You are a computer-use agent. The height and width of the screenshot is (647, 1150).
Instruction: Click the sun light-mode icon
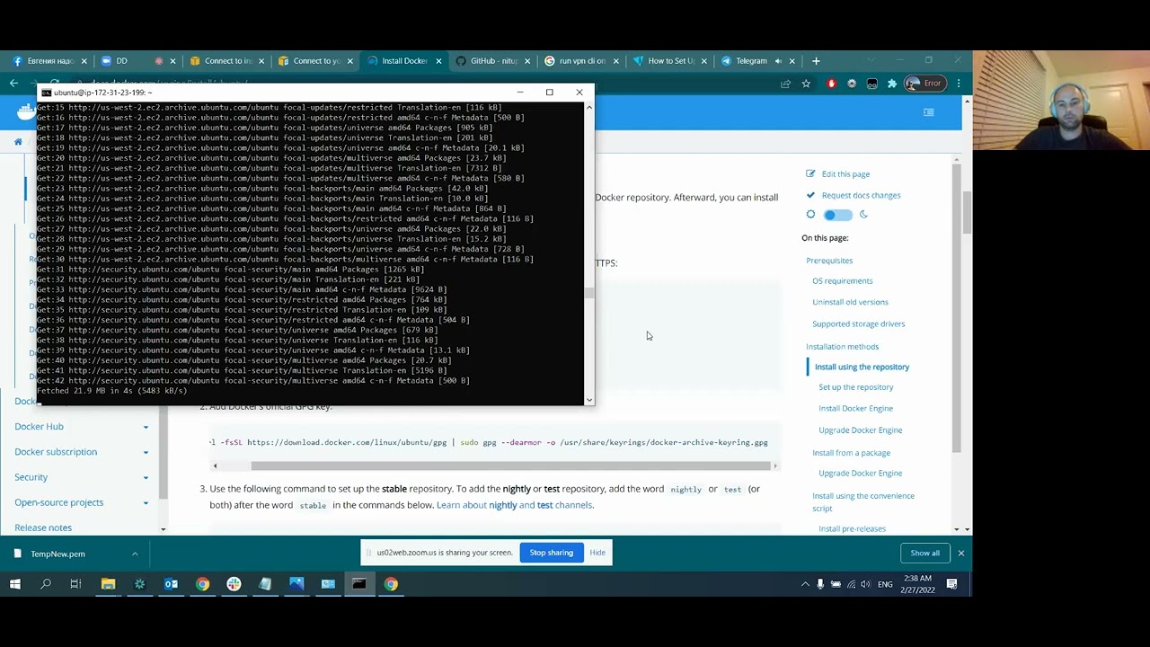pos(810,215)
